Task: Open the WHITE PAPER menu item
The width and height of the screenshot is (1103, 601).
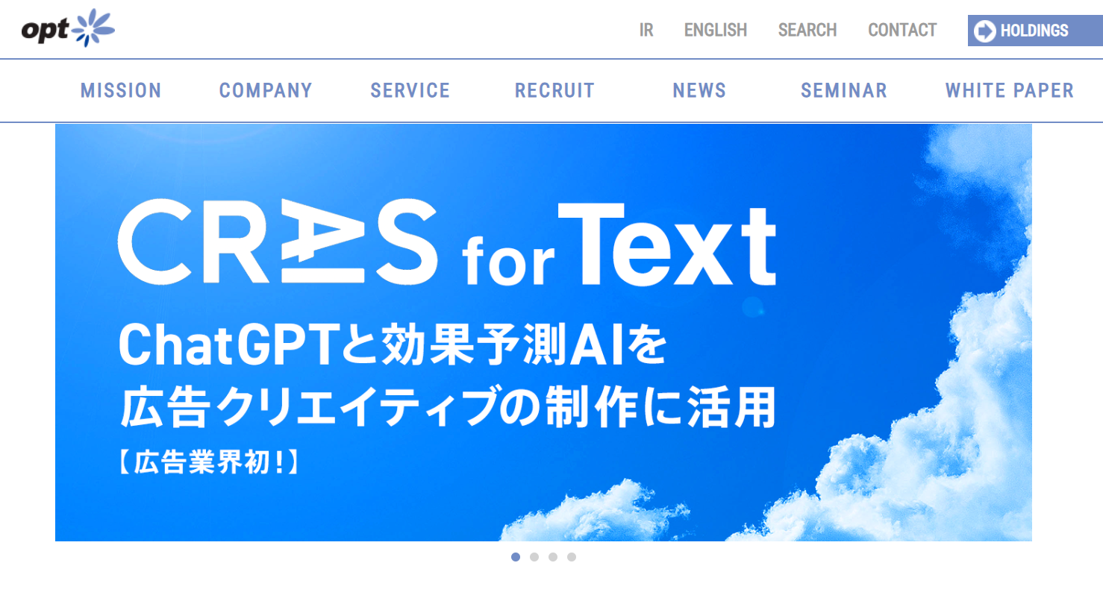Action: coord(1010,91)
